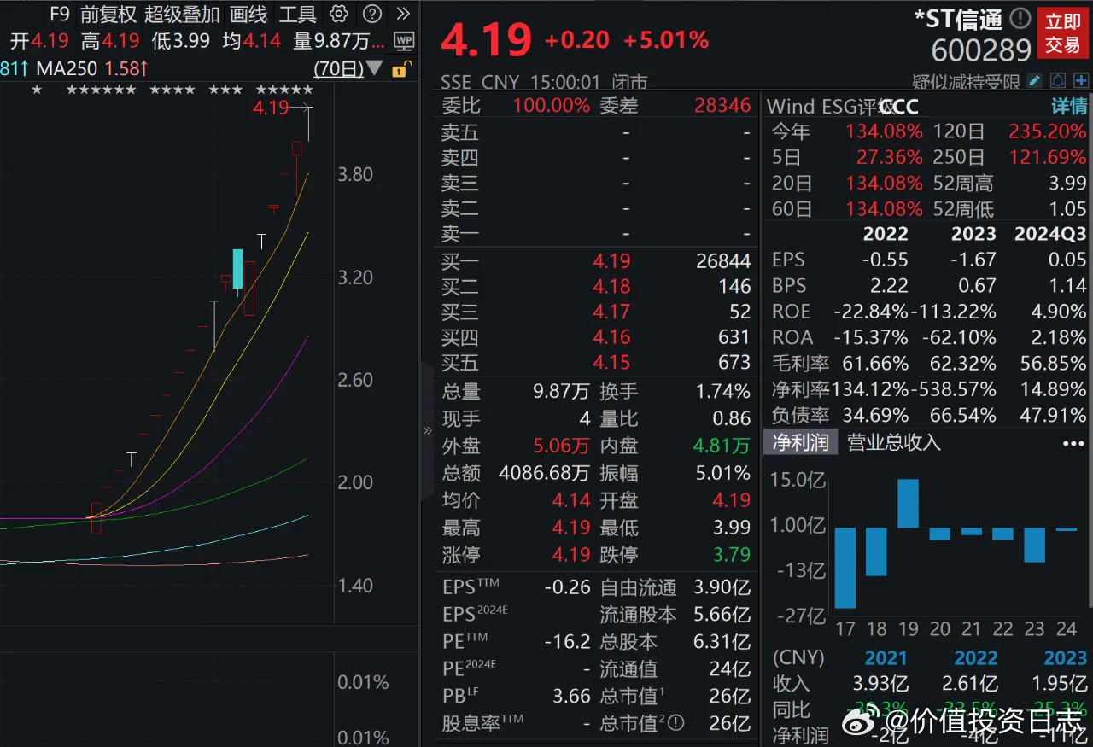This screenshot has width=1093, height=747.
Task: Click the warning icon beside *ST信通
Action: [x=1020, y=18]
